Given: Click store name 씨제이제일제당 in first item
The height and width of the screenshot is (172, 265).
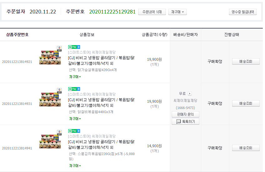Looking at the screenshot, I should coord(104,52).
